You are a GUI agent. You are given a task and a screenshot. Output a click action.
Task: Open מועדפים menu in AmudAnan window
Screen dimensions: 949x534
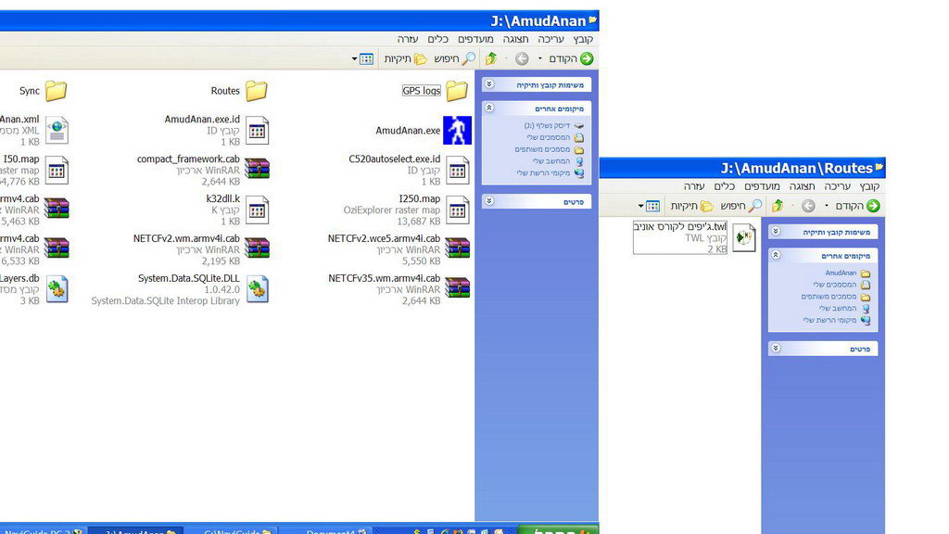(475, 39)
